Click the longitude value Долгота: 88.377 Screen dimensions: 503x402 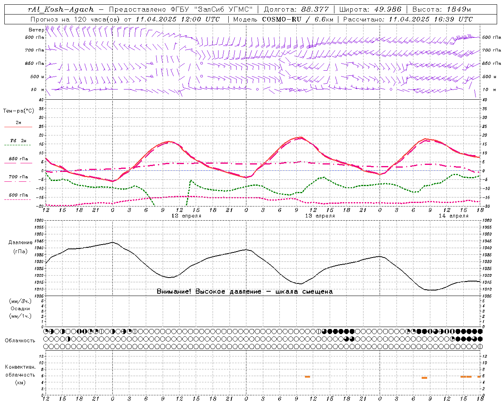[x=296, y=9]
